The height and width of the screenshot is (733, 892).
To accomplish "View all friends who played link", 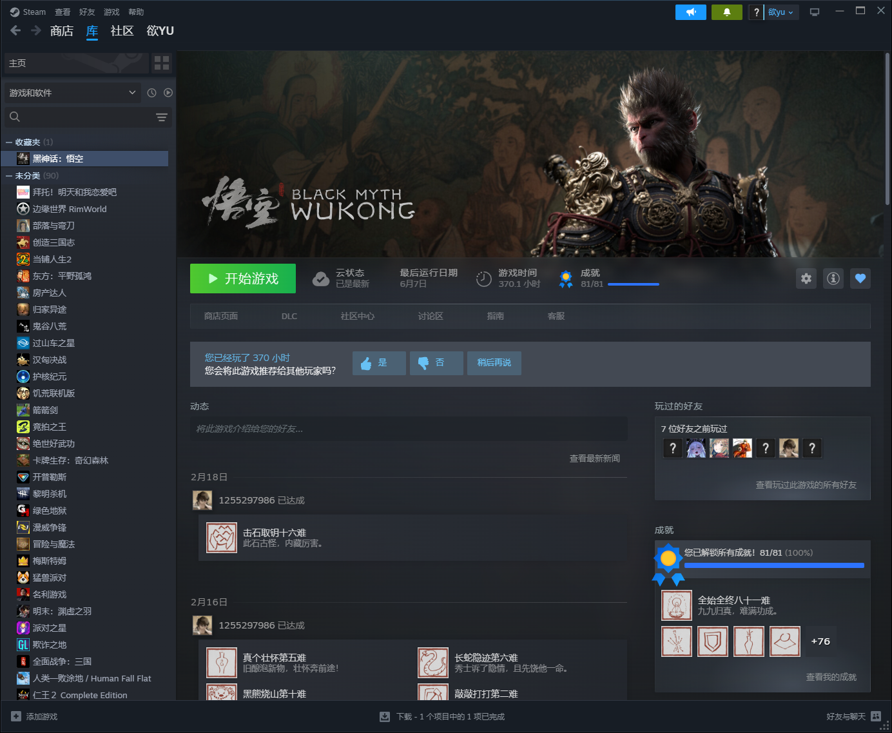I will tap(806, 485).
